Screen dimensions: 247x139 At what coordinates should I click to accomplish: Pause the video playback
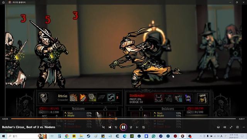coord(123,127)
